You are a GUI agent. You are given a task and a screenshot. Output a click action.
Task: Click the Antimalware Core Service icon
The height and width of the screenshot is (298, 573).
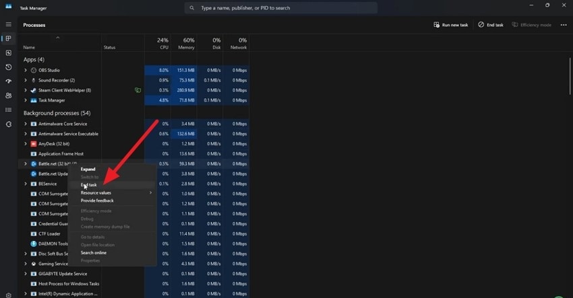[34, 124]
